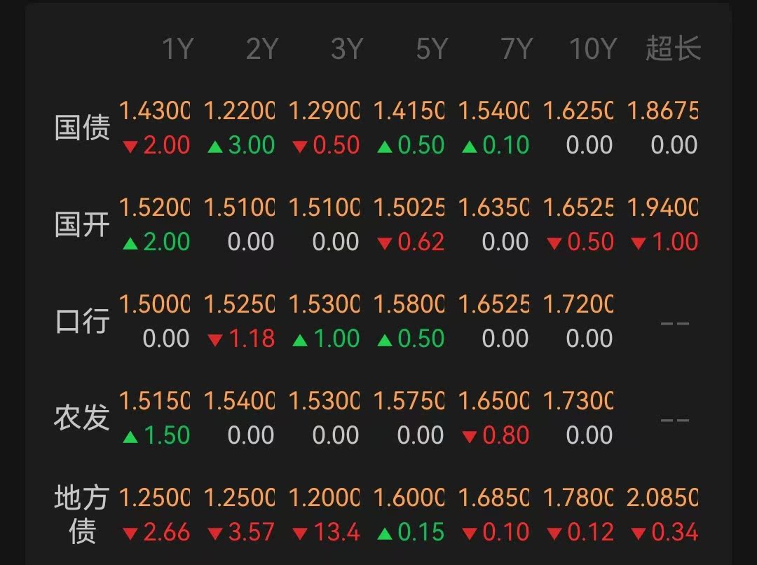
Task: Switch to the 10Y tenor column
Action: coord(592,50)
